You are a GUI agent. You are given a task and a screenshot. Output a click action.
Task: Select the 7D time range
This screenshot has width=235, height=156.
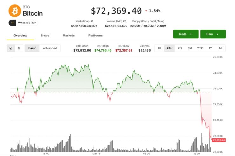click(180, 48)
